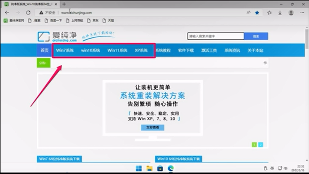Switch to banner slide 2
Image resolution: width=309 pixels, height=174 pixels.
[x=261, y=145]
